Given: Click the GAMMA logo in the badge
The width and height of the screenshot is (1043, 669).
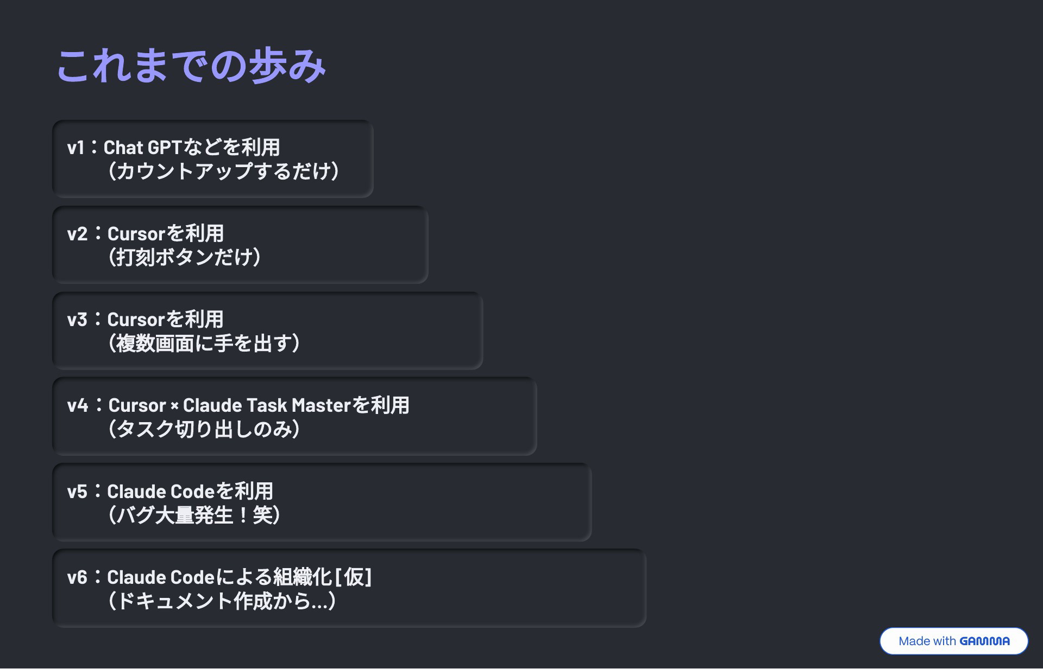Looking at the screenshot, I should (x=984, y=641).
